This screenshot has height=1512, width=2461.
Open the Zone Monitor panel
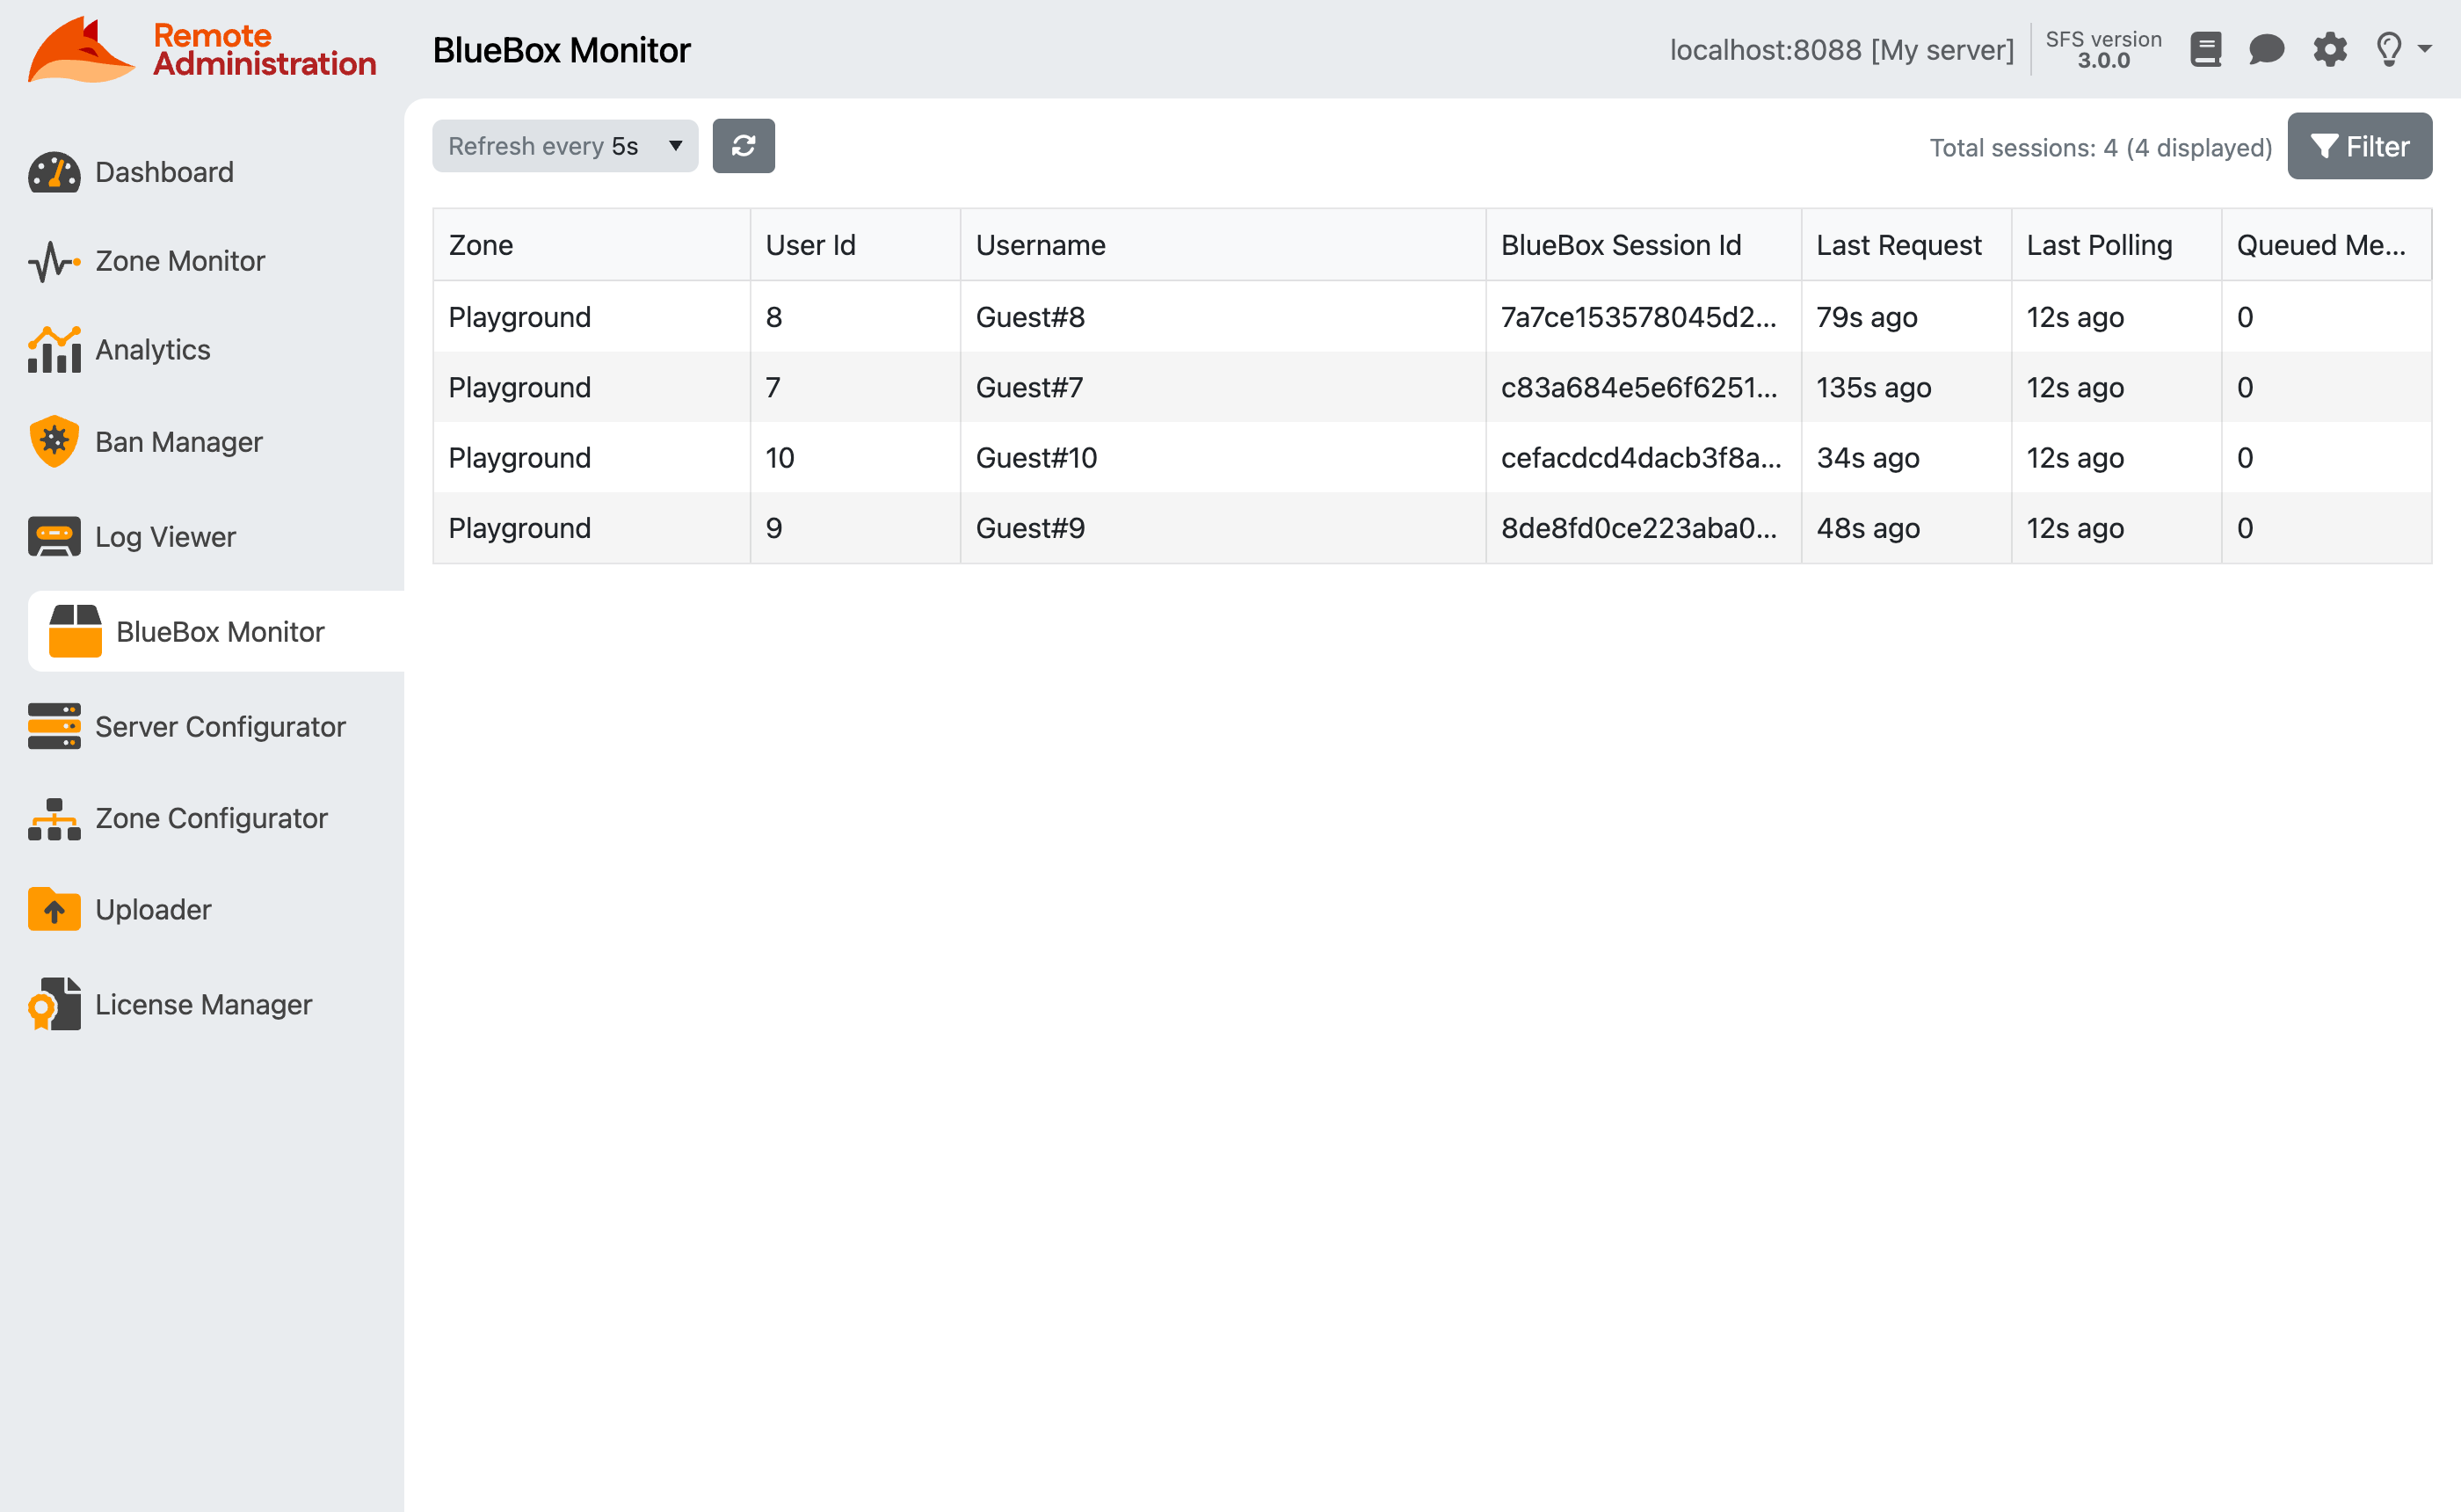180,260
